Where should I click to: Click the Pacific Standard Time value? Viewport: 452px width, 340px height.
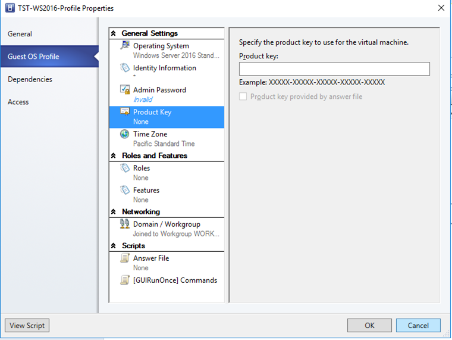164,144
